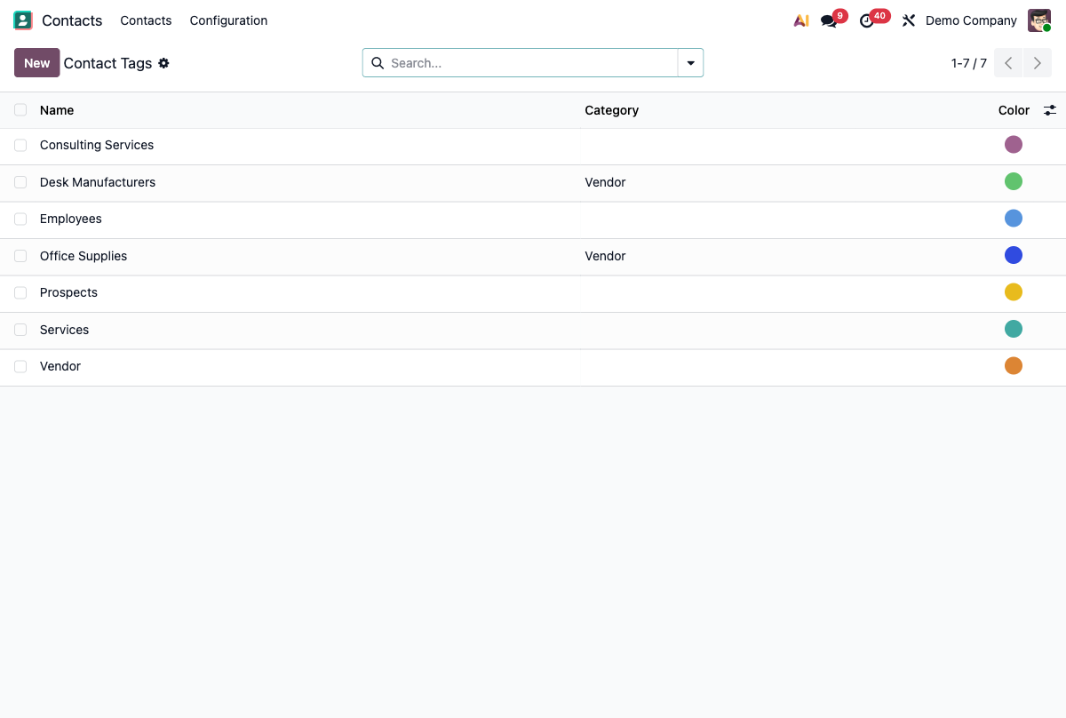Image resolution: width=1066 pixels, height=718 pixels.
Task: Sort by the Name column header
Action: coord(57,110)
